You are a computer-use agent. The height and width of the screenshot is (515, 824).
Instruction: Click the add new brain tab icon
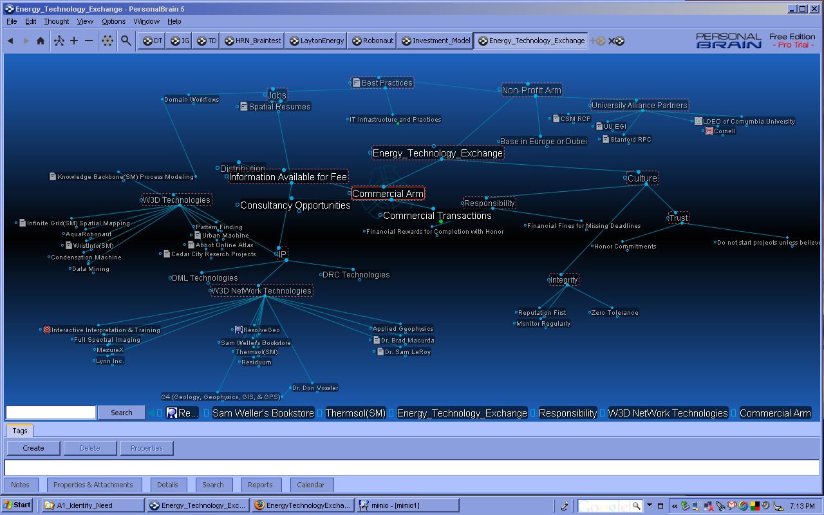click(598, 41)
